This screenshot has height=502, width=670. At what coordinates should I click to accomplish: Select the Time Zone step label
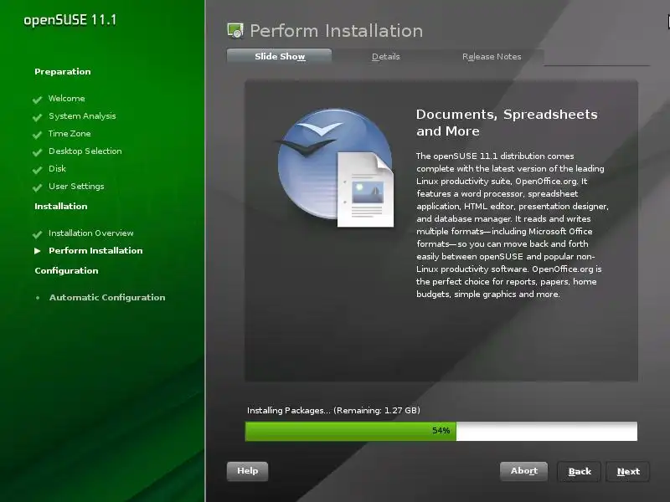coord(70,133)
